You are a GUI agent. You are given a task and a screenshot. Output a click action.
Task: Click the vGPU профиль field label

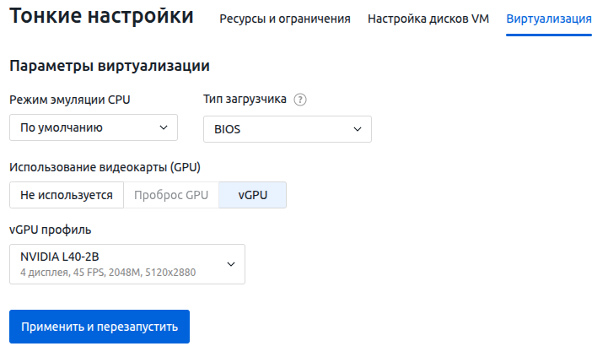[50, 230]
